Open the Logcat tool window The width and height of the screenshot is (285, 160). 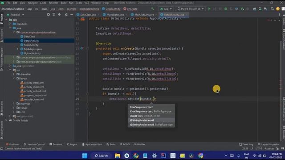tap(72, 144)
